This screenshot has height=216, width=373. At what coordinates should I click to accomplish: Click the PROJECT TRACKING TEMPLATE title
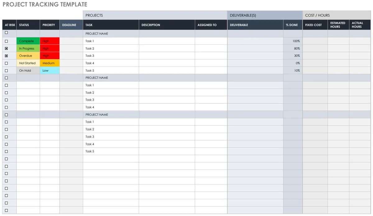[x=45, y=5]
